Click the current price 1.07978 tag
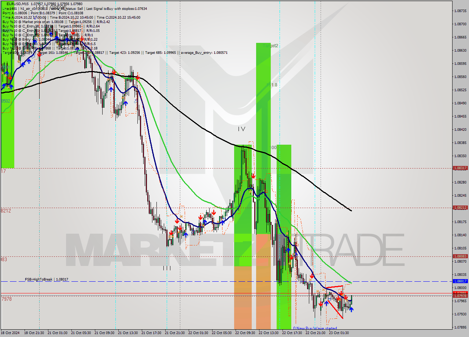This screenshot has width=469, height=337. (460, 296)
